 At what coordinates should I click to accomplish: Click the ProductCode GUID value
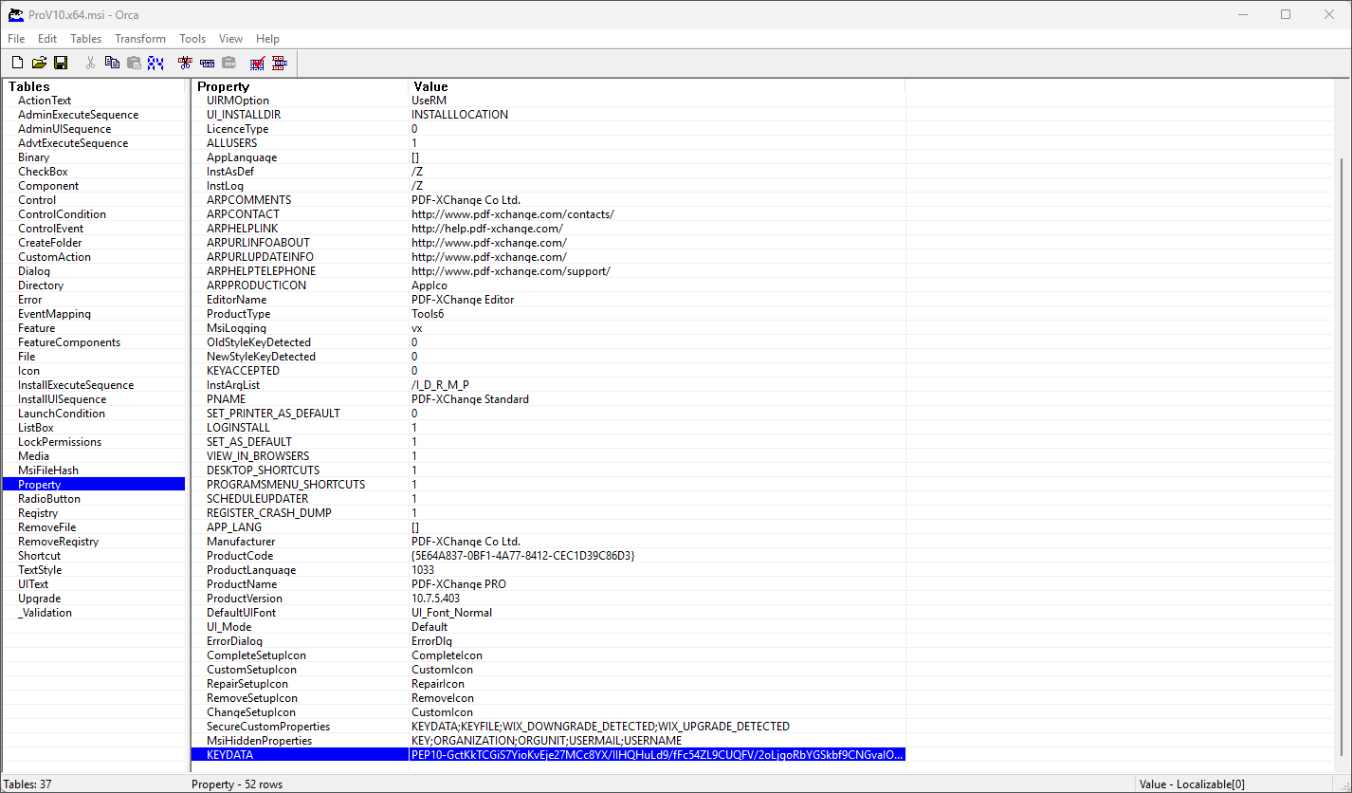523,556
